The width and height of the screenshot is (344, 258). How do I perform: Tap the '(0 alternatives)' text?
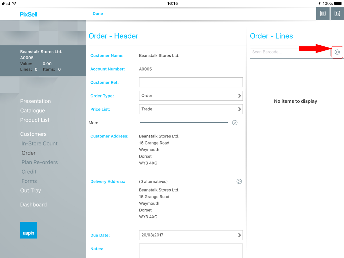click(x=153, y=182)
